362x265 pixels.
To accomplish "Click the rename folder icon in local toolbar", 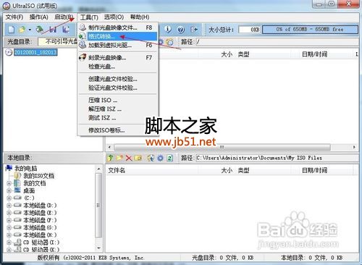I will click(x=138, y=158).
